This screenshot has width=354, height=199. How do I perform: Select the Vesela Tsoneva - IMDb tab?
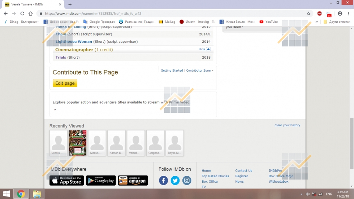coord(33,4)
